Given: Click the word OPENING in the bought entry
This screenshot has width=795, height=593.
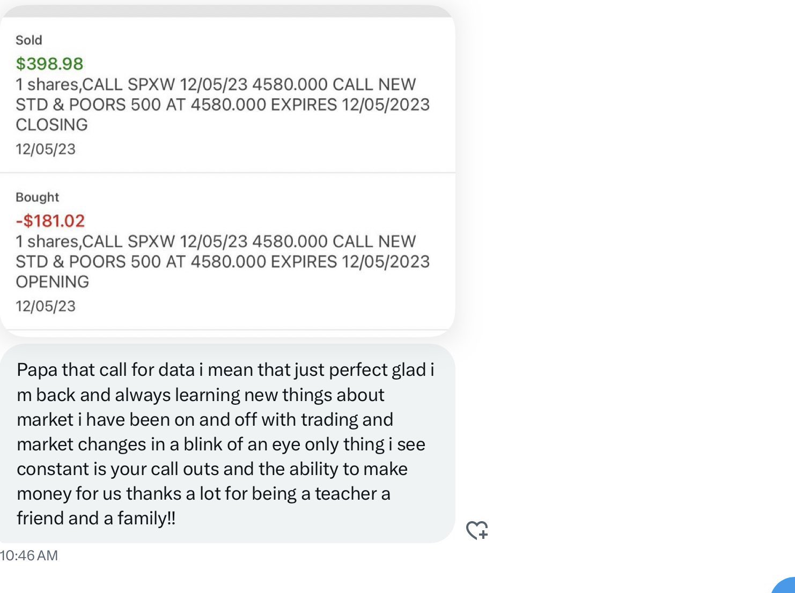Looking at the screenshot, I should [x=52, y=282].
